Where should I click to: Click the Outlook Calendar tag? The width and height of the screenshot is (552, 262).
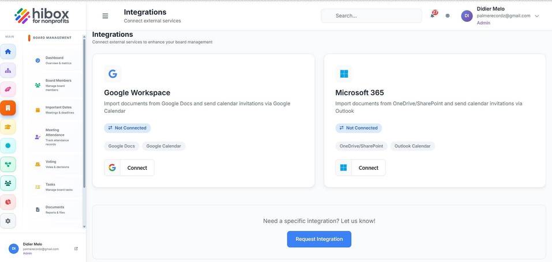coord(412,146)
